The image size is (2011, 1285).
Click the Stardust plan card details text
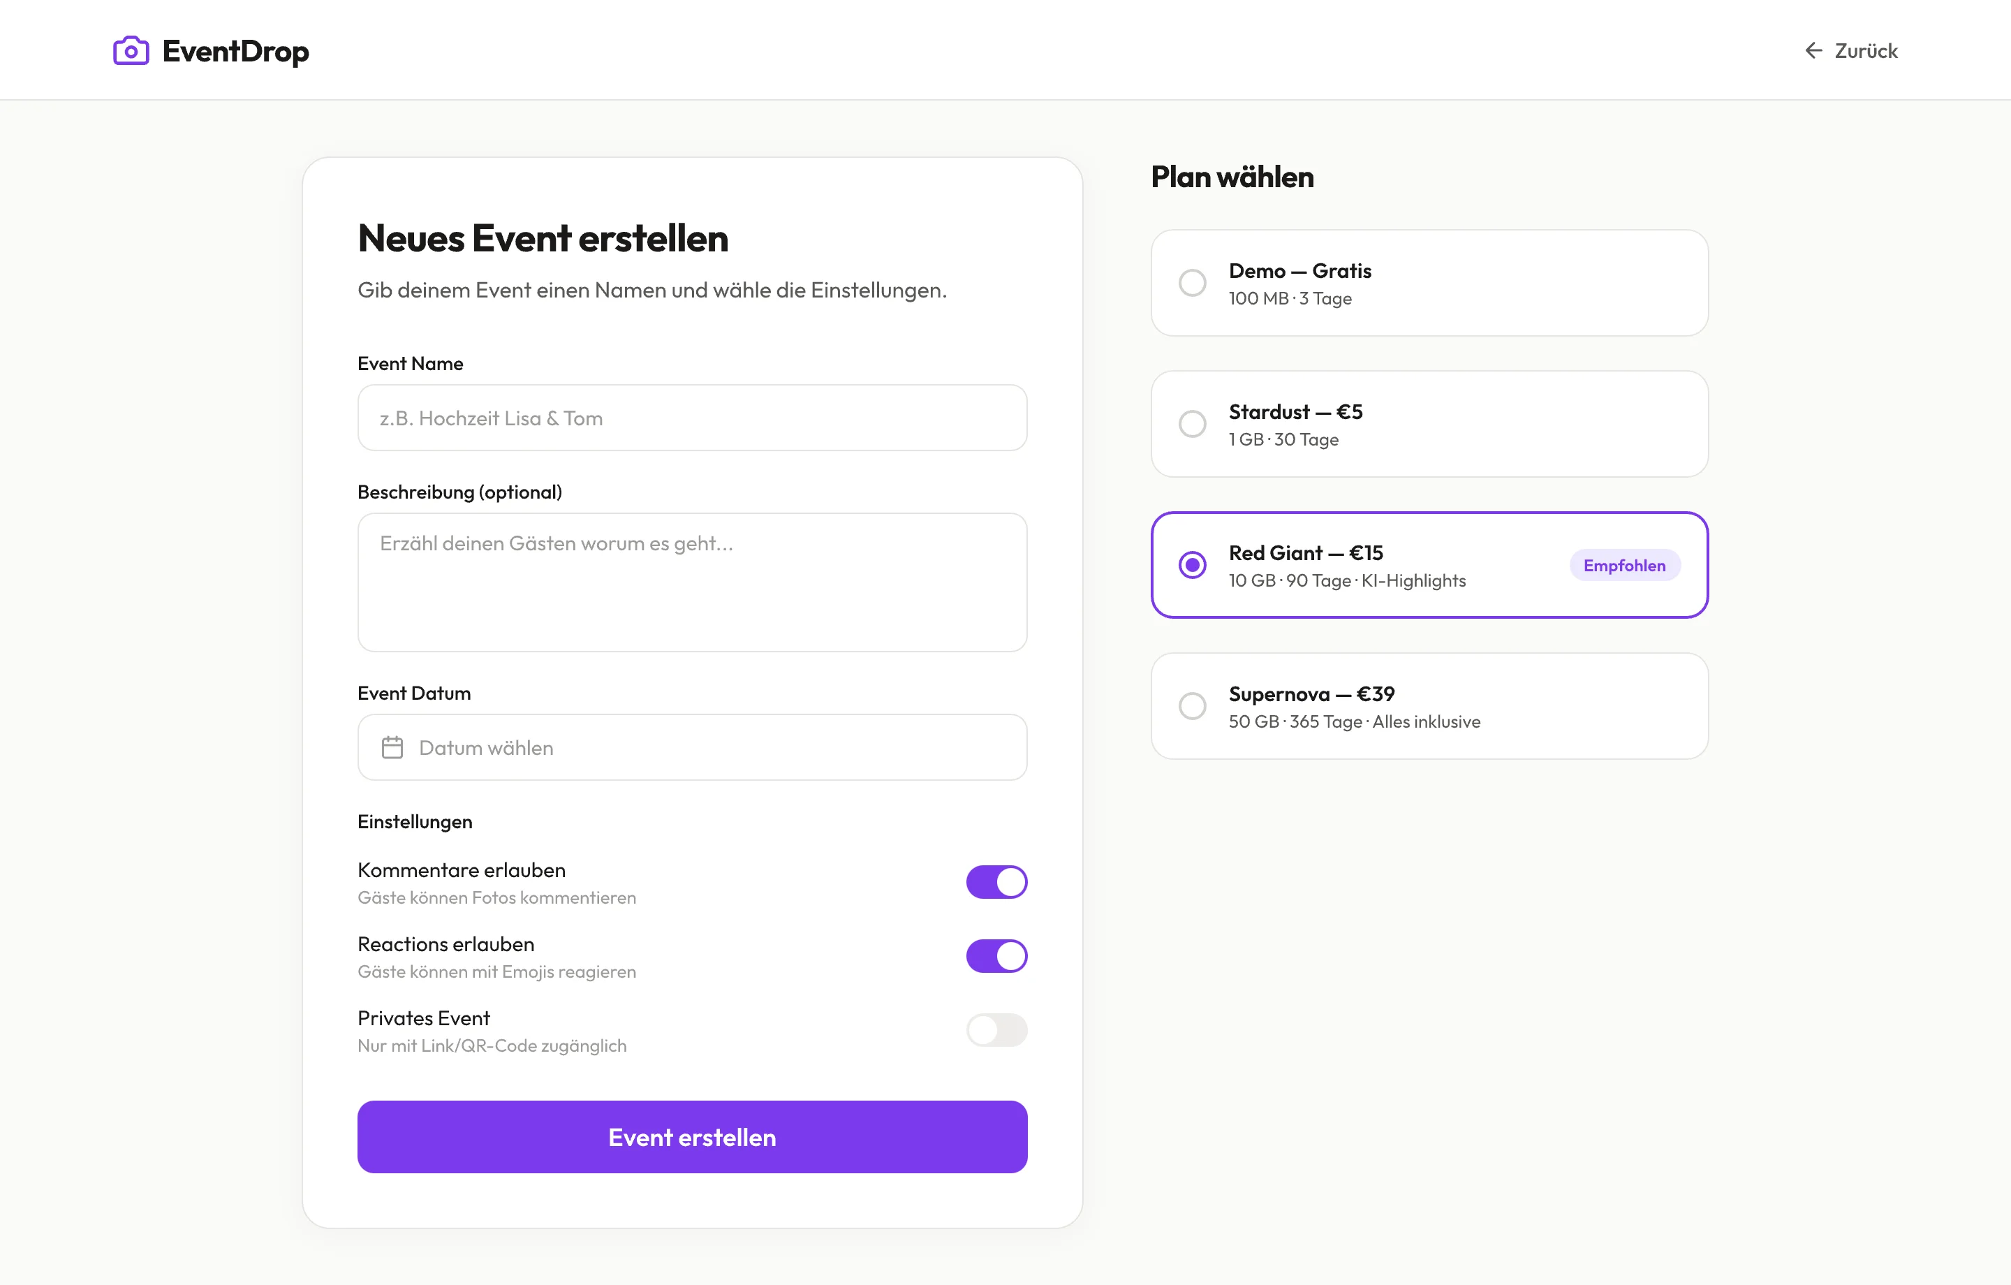(1283, 439)
